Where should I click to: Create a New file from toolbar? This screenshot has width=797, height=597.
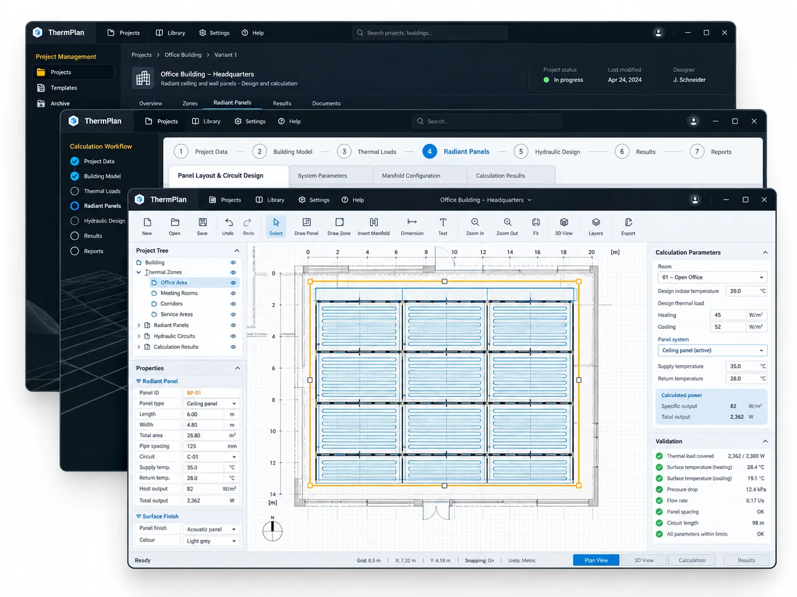point(147,226)
